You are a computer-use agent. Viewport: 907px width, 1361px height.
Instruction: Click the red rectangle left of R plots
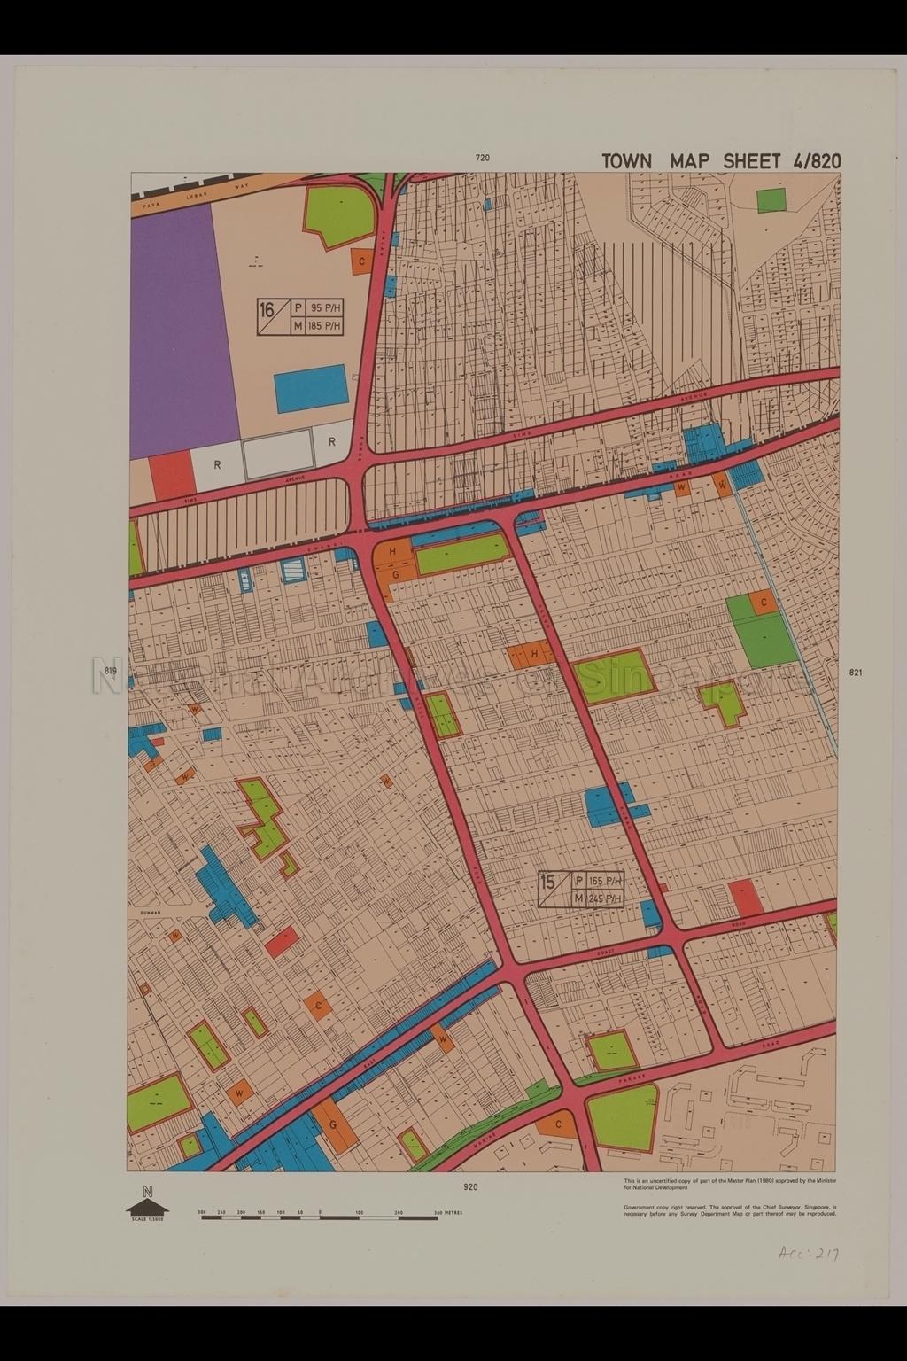[x=173, y=474]
